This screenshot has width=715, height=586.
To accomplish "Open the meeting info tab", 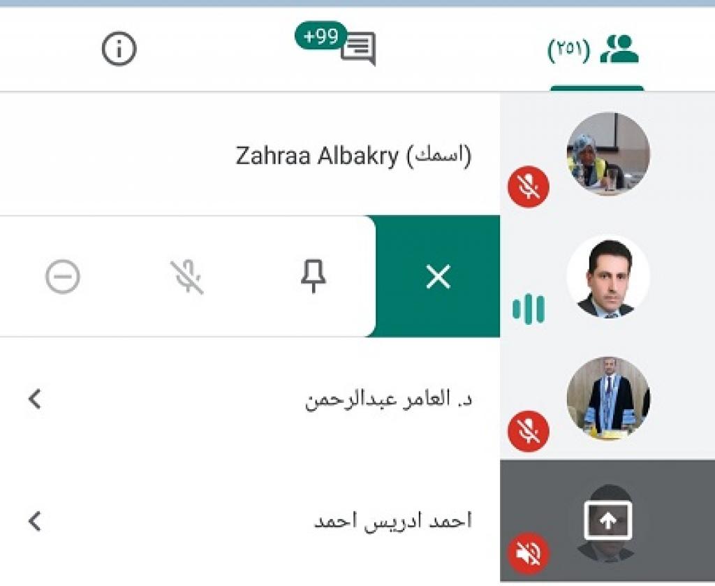I will point(119,48).
